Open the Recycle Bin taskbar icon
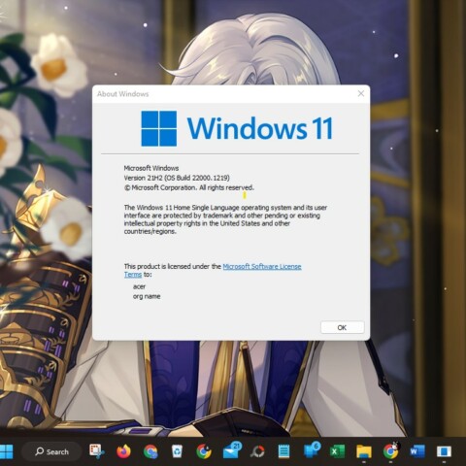 click(x=177, y=451)
